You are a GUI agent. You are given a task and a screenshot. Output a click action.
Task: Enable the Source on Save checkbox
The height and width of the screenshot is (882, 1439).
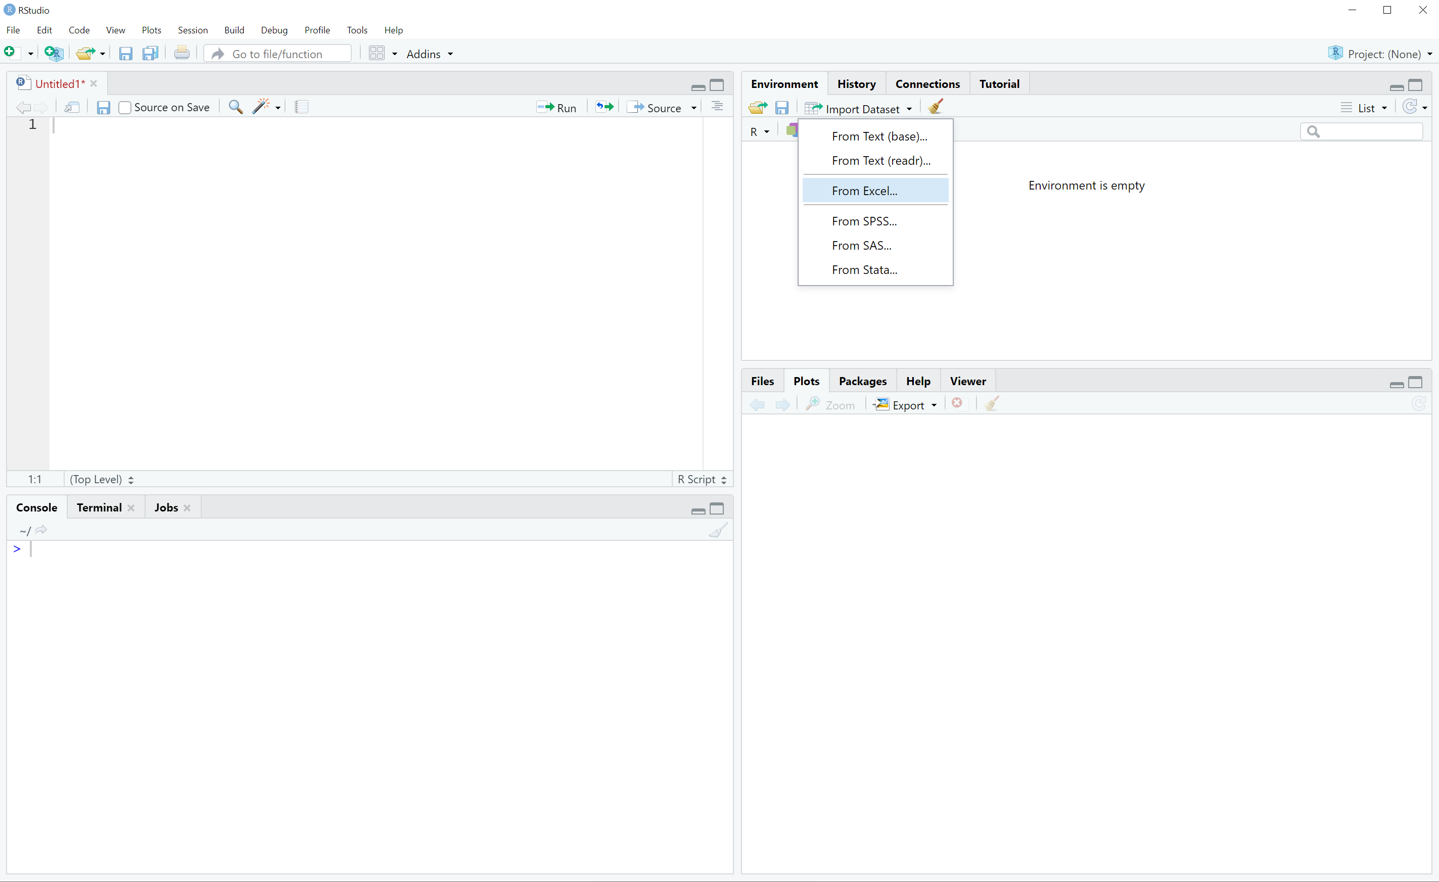124,108
